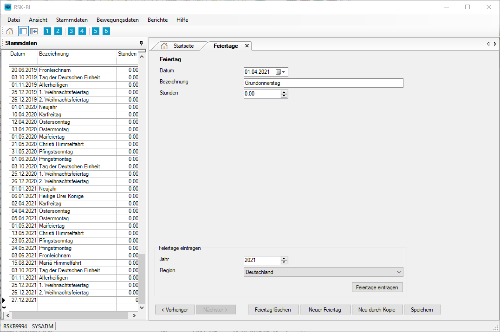Click the Datum field 01.04.2021
Screen dimensions: 500x332
tap(259, 72)
